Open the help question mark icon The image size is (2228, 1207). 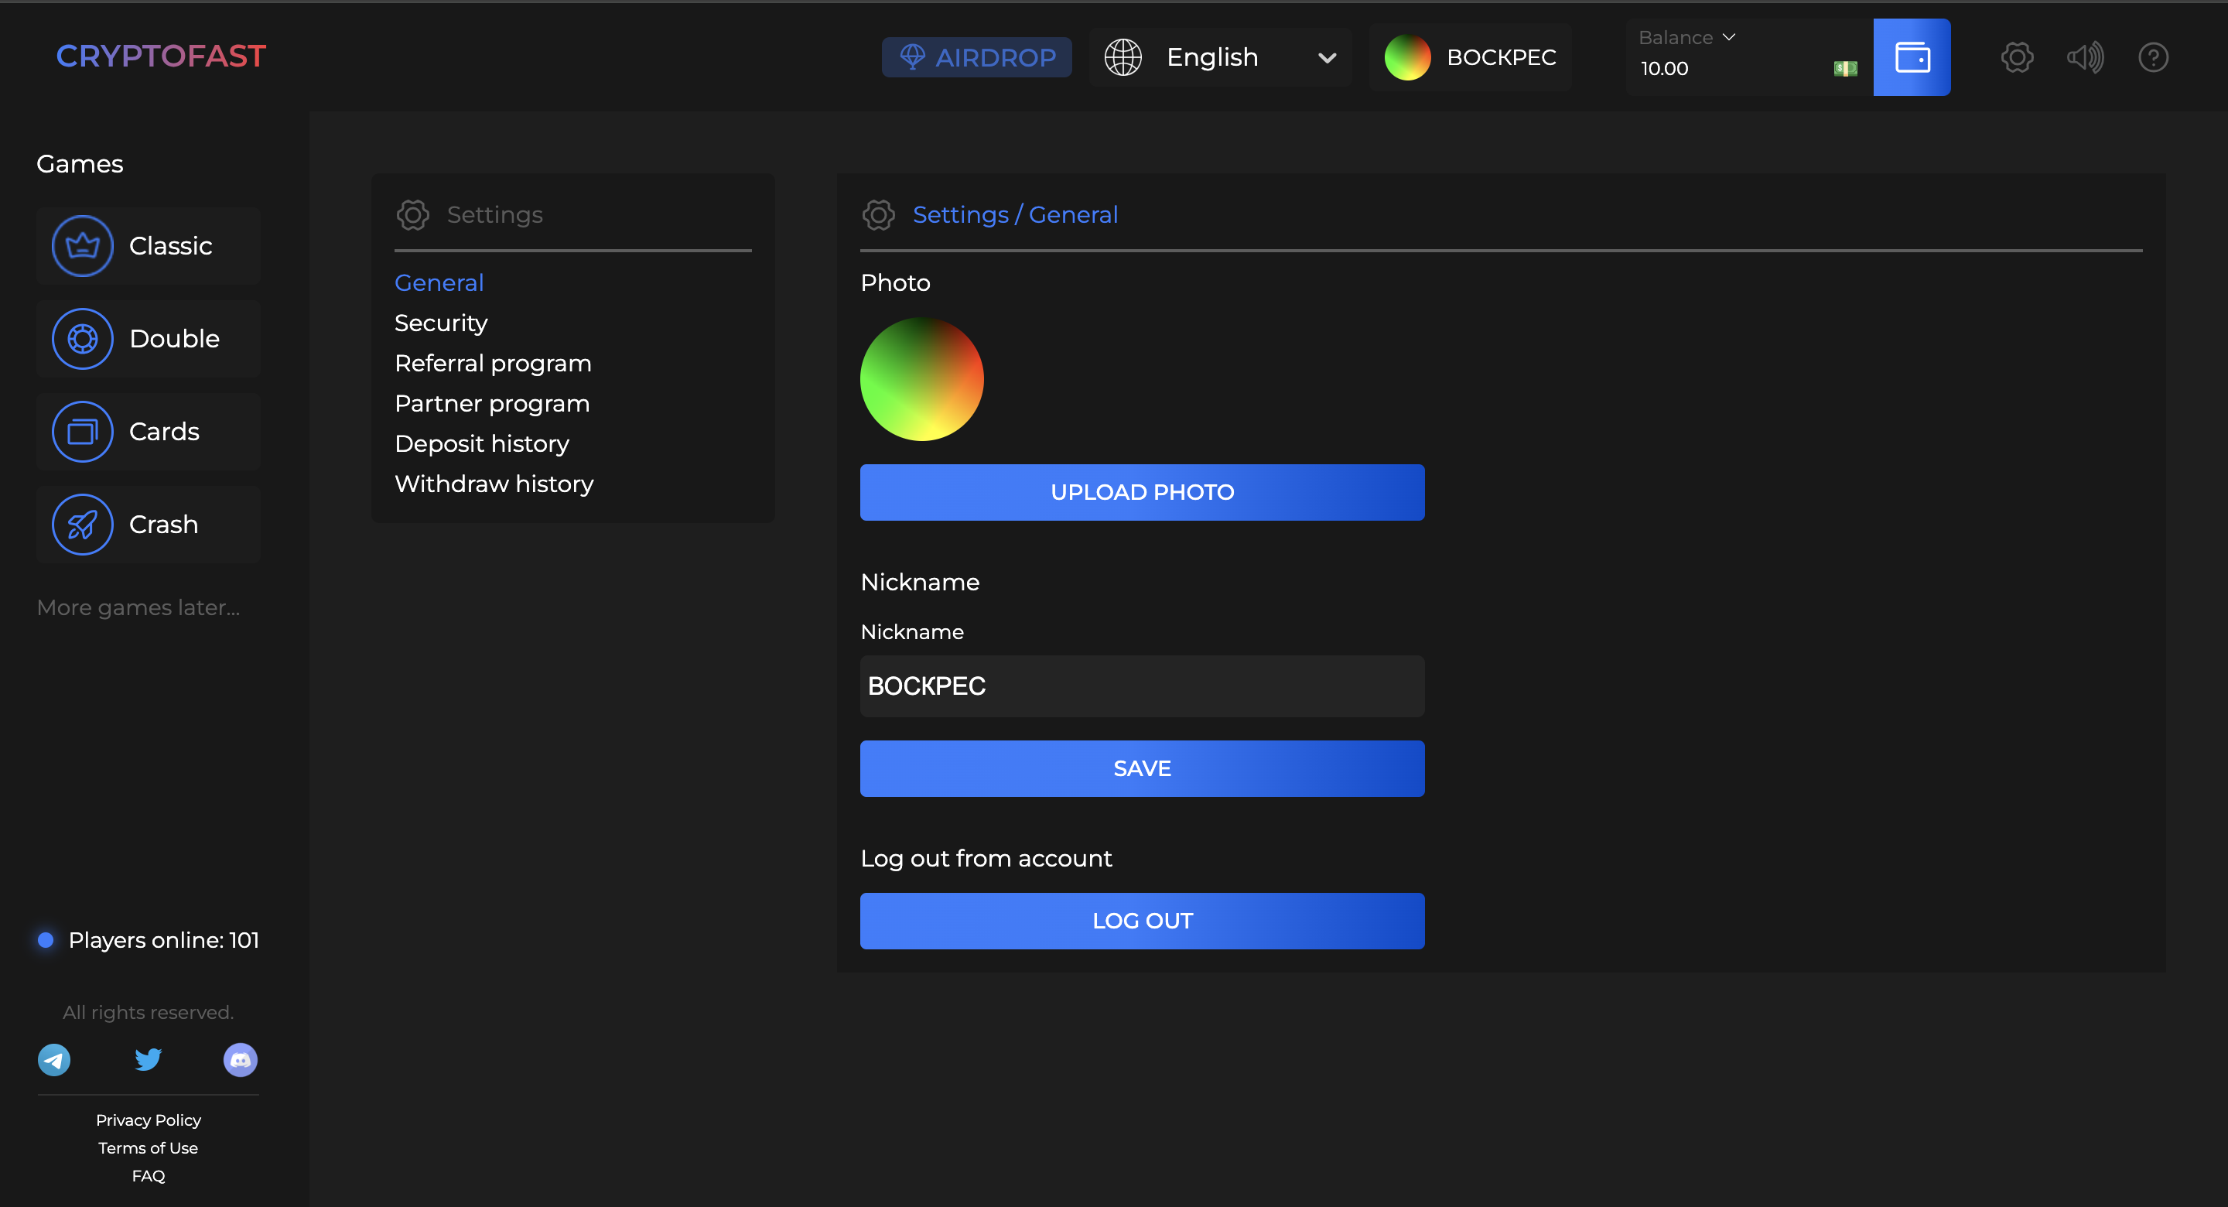click(x=2153, y=57)
